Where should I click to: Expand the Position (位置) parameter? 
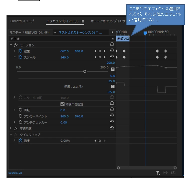point(15,51)
